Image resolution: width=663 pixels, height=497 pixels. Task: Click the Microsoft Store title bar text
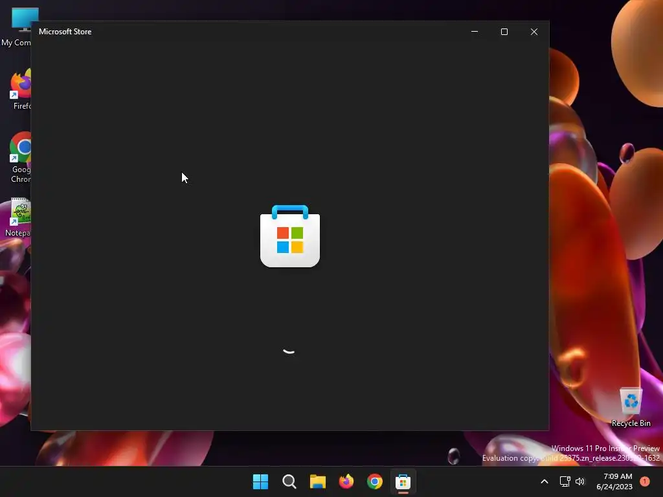point(65,32)
